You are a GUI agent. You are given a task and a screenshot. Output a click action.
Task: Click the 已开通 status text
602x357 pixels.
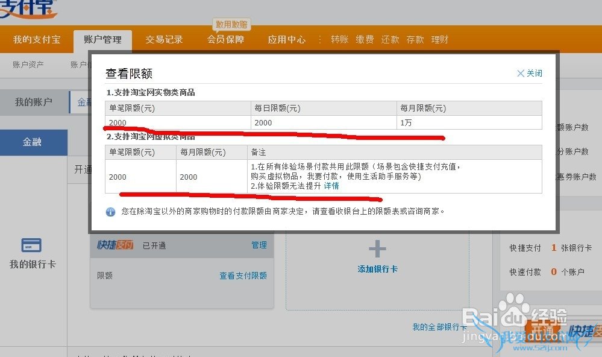(154, 245)
